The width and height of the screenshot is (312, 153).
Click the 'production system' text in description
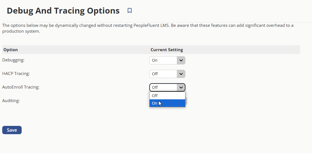21,31
